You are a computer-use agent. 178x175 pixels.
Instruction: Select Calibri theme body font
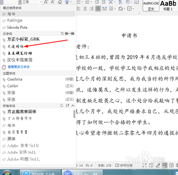[38, 86]
